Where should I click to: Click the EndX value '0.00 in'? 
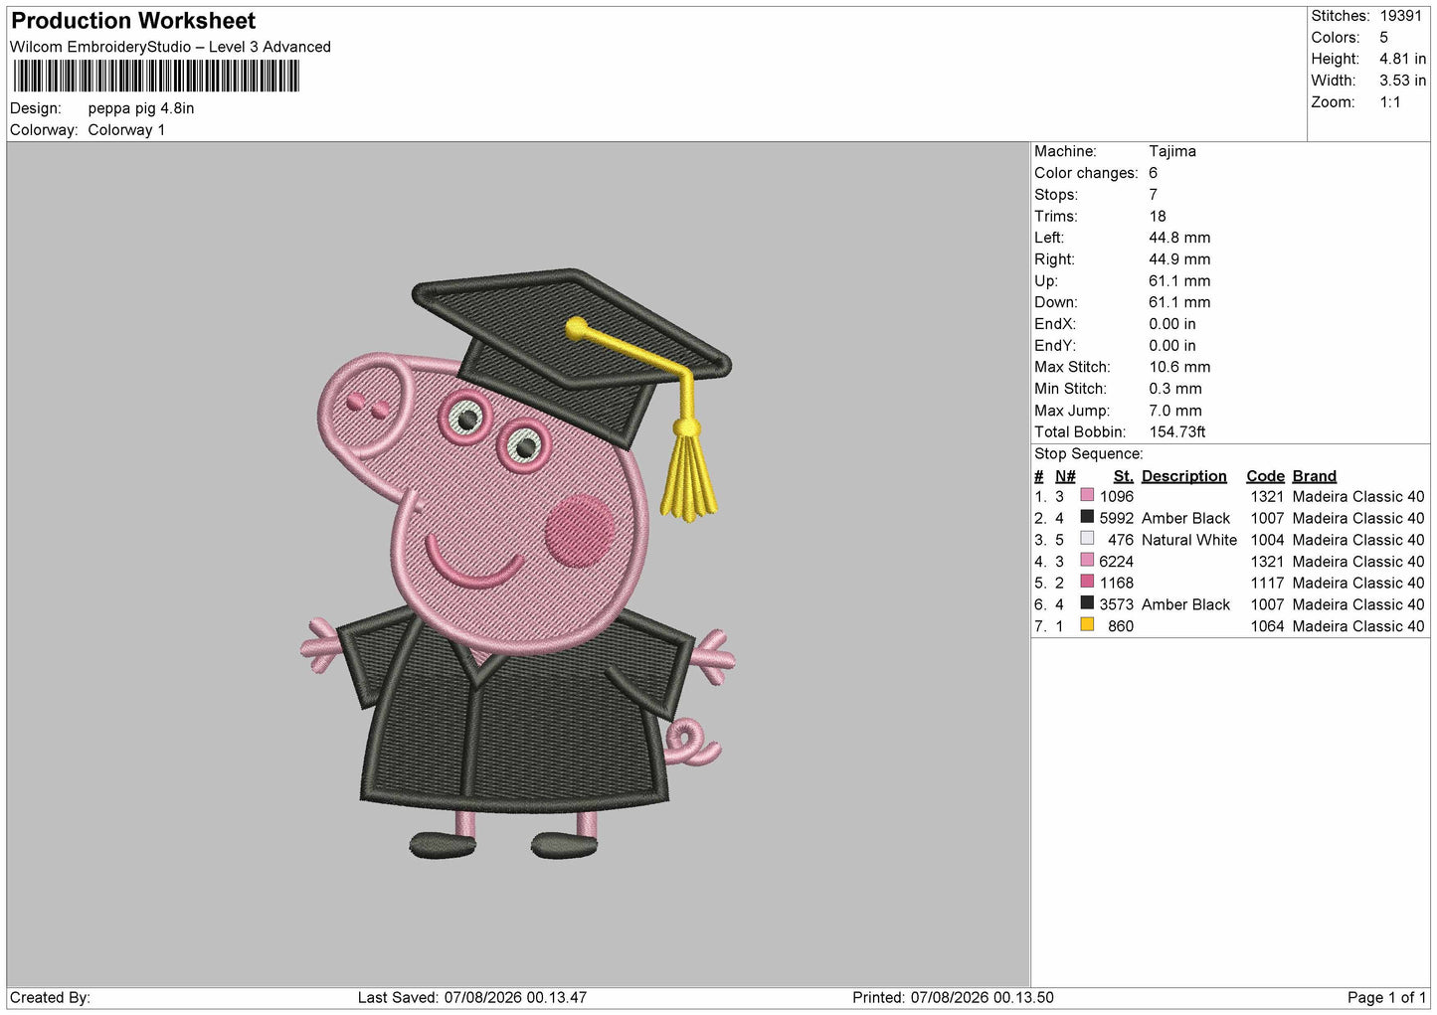pos(1172,324)
